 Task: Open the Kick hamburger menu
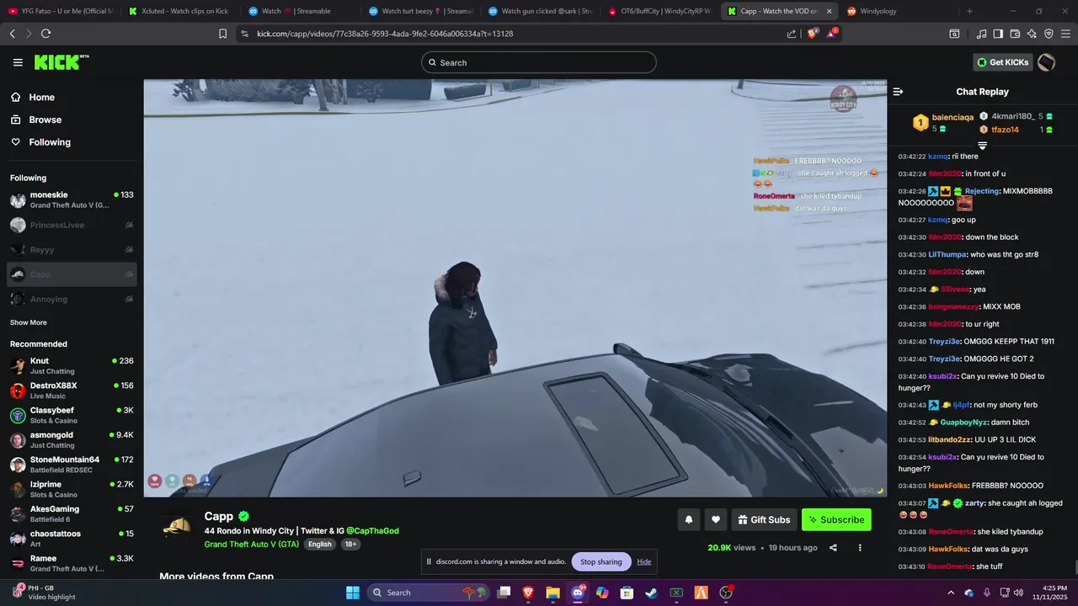tap(18, 62)
